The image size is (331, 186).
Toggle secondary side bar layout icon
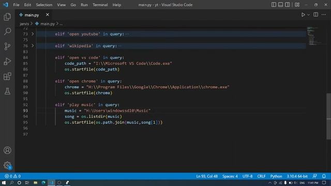coord(288,5)
